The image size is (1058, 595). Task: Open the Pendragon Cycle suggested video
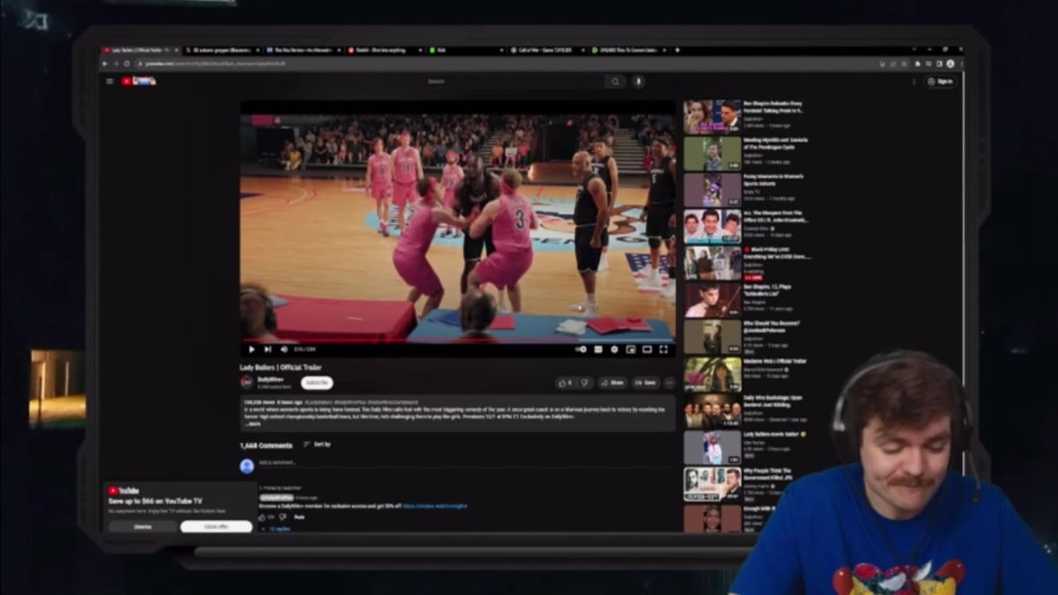(712, 153)
